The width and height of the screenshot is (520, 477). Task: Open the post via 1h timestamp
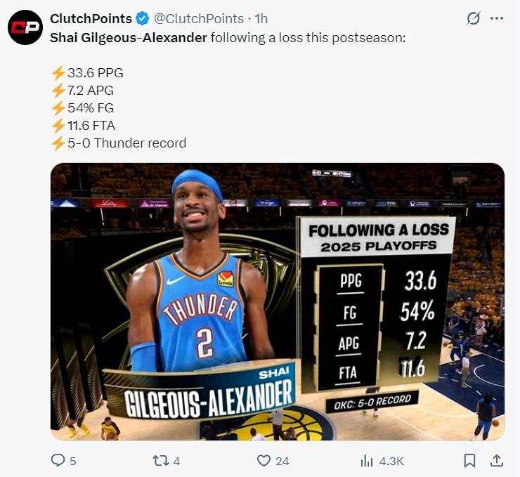(261, 19)
